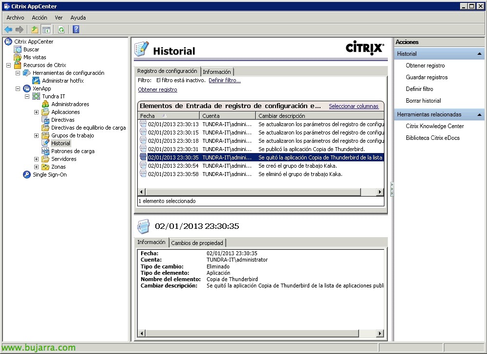Viewport: 487px width, 354px height.
Task: Collapse the Herramientas relacionadas section
Action: [480, 115]
